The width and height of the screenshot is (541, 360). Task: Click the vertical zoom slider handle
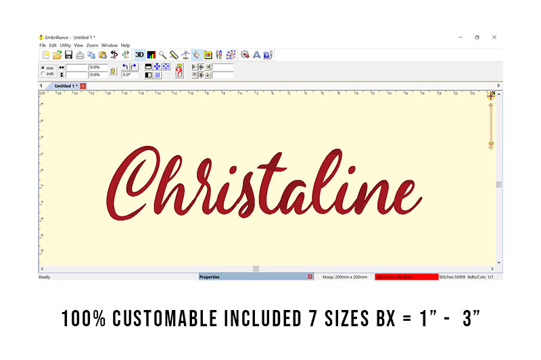point(491,143)
